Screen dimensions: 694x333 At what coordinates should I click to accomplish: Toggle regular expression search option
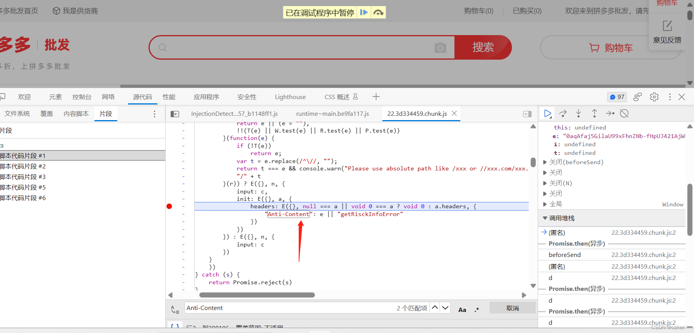477,310
